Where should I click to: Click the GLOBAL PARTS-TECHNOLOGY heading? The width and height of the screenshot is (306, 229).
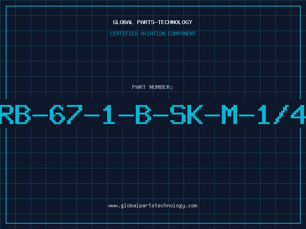[153, 22]
